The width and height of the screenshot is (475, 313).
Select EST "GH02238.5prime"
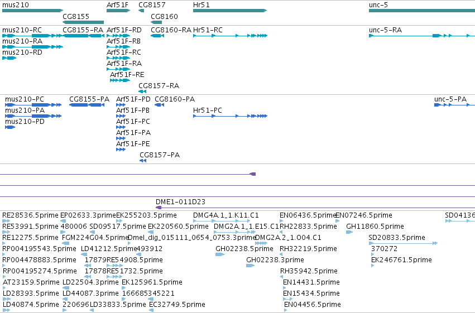pyautogui.click(x=244, y=249)
